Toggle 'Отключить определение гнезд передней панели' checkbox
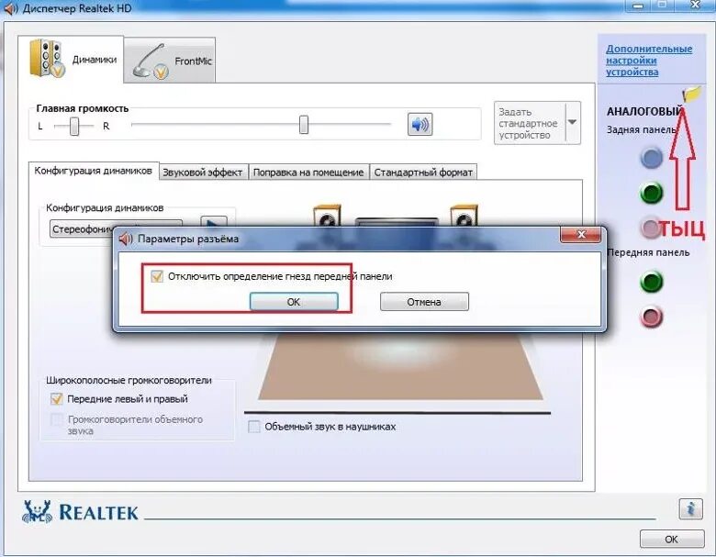716x557 pixels. coord(157,276)
